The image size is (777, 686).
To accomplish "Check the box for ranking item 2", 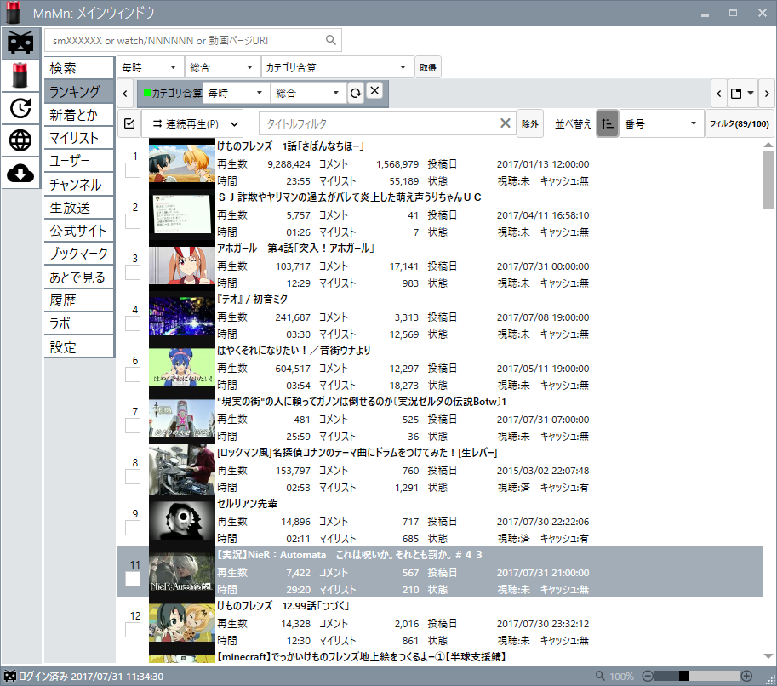I will click(x=132, y=221).
